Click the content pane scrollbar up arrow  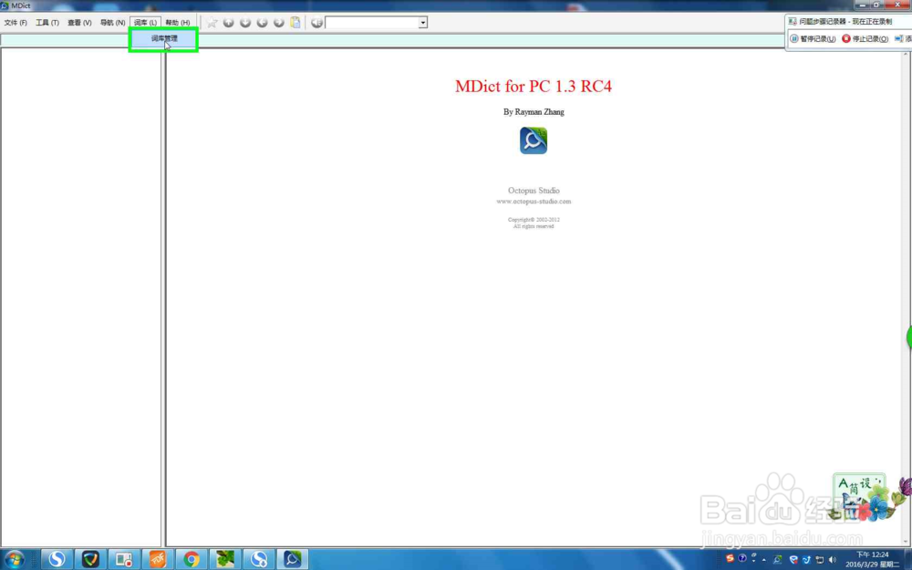(x=906, y=55)
